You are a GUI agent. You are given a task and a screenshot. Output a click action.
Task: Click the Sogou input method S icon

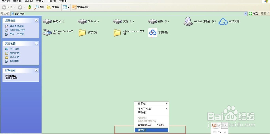click(214, 125)
